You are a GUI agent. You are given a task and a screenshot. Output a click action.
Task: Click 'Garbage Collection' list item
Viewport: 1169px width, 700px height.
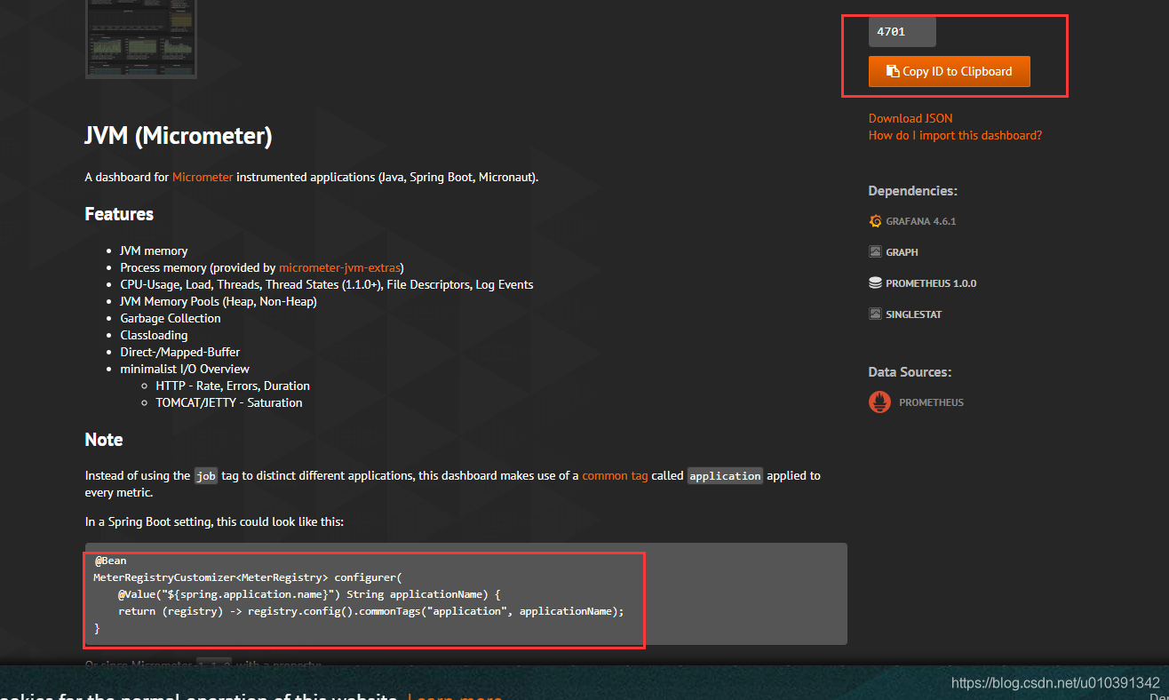point(171,318)
